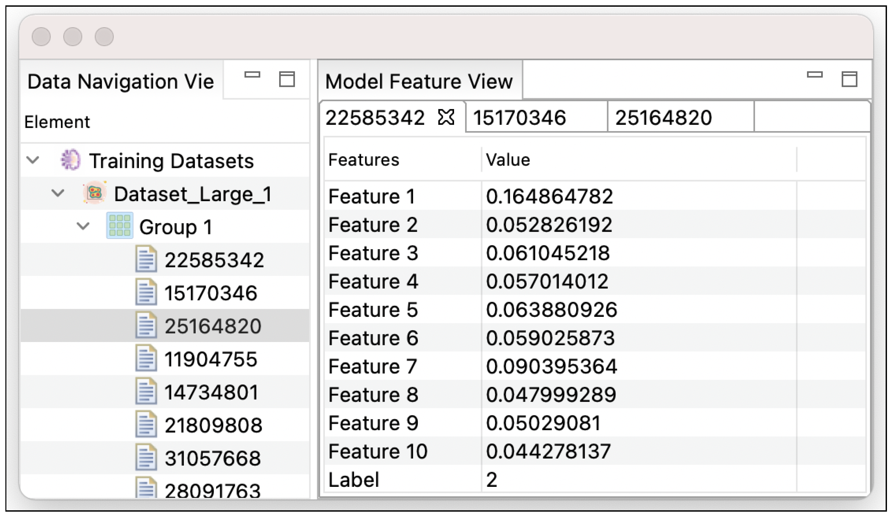Close the 22585342 editor tab
This screenshot has height=517, width=892.
[446, 117]
